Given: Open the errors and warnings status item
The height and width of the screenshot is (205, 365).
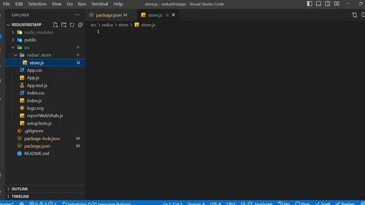Looking at the screenshot, I should click(43, 203).
